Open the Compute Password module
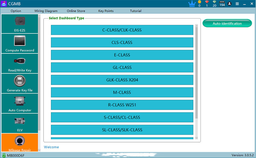256x158 pixels. pyautogui.click(x=20, y=43)
